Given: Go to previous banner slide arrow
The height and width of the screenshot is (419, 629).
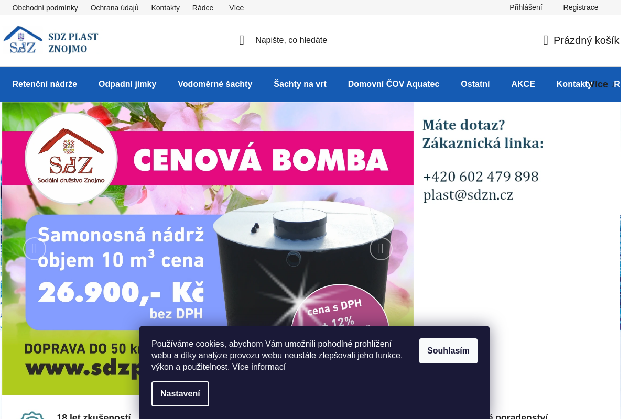Looking at the screenshot, I should click(x=35, y=249).
